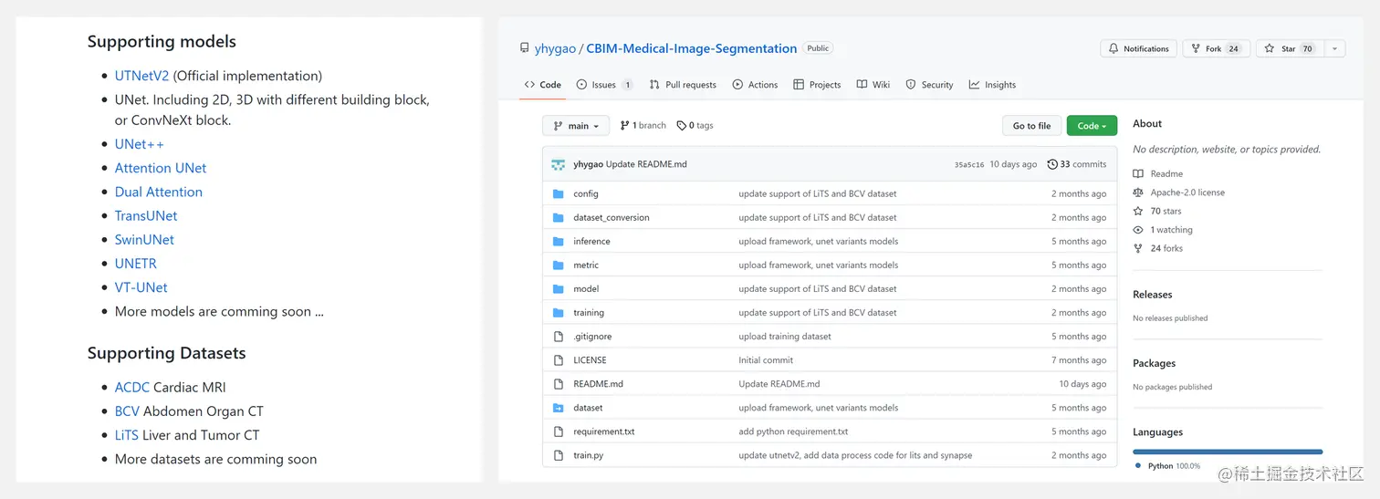Star the repository
Screen dimensions: 1380x499
pyautogui.click(x=1289, y=48)
